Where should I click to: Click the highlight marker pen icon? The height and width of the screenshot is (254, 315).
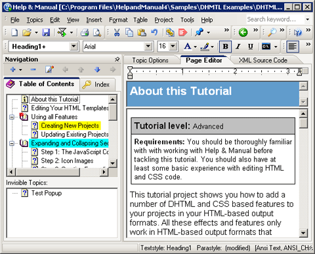click(x=205, y=47)
